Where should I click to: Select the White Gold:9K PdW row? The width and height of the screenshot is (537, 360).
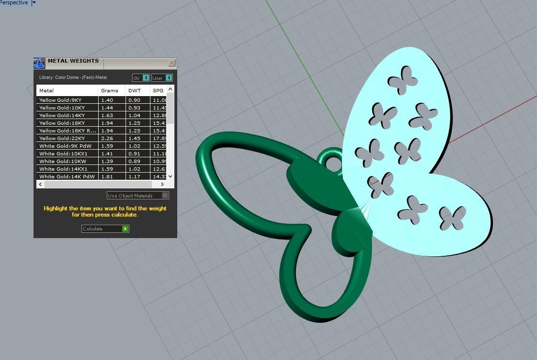point(102,146)
